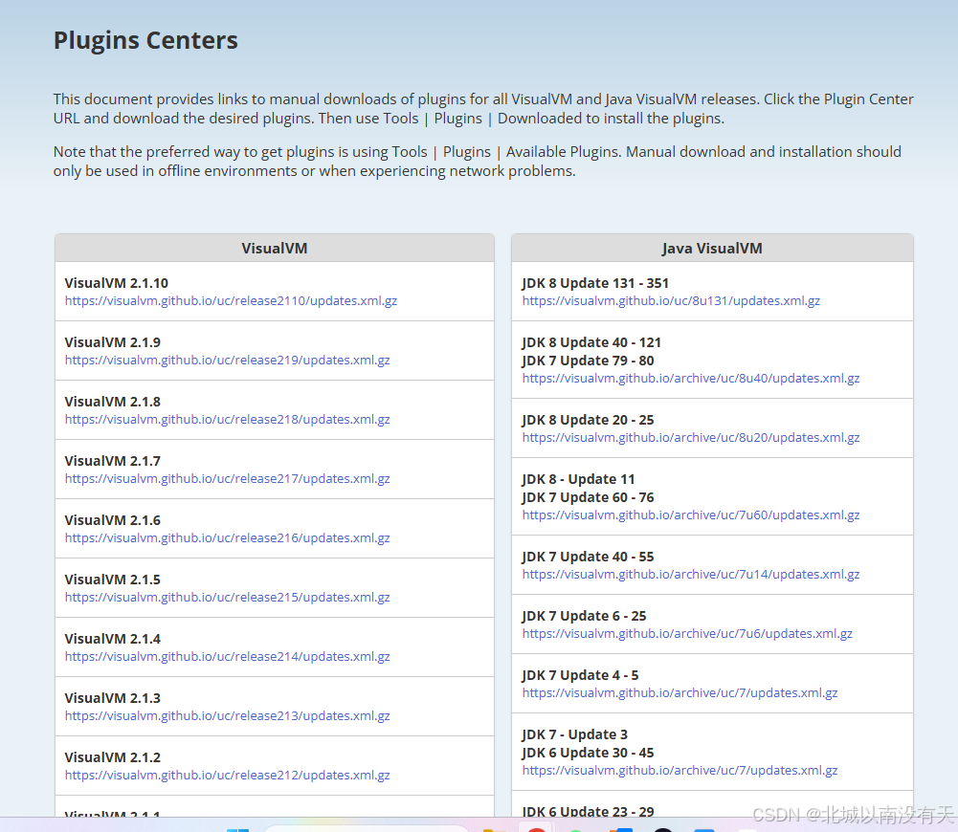Click the JDK 6 Update 23 - 29 label
958x832 pixels.
coord(588,811)
